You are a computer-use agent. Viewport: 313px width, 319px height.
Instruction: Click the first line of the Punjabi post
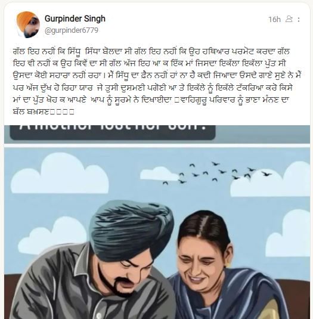(x=151, y=51)
